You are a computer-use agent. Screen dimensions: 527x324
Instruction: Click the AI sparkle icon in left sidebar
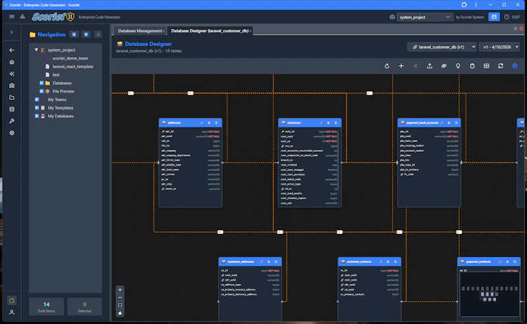12,74
